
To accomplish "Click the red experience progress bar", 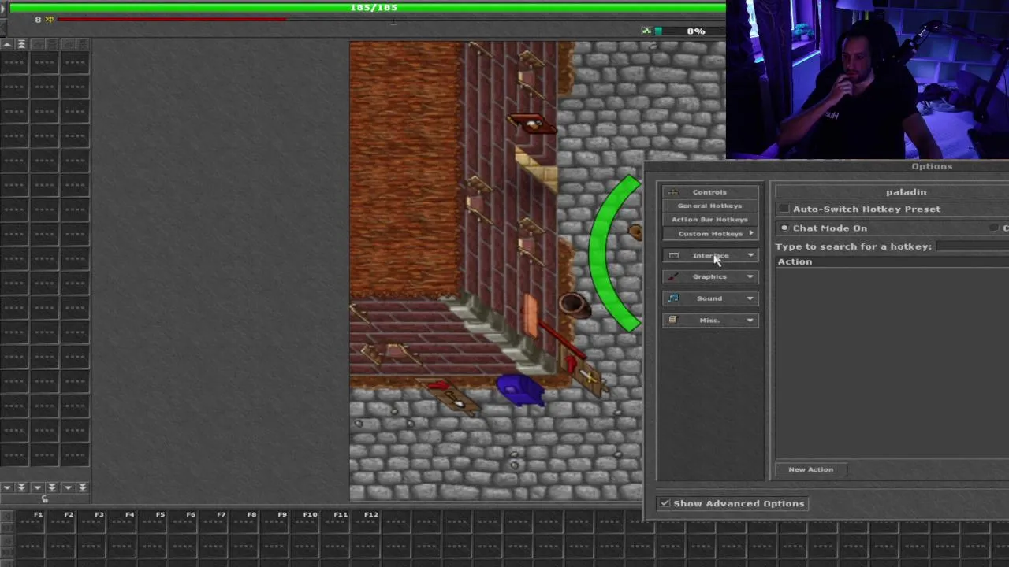I will (172, 19).
